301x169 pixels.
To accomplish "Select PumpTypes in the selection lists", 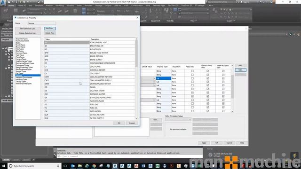I will [x=20, y=57].
